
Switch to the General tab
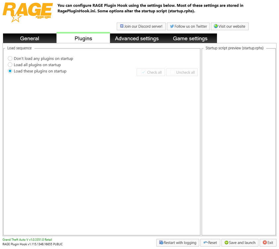click(30, 38)
